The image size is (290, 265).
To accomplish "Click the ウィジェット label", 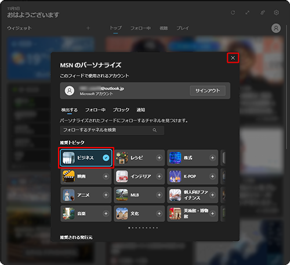I will (19, 28).
